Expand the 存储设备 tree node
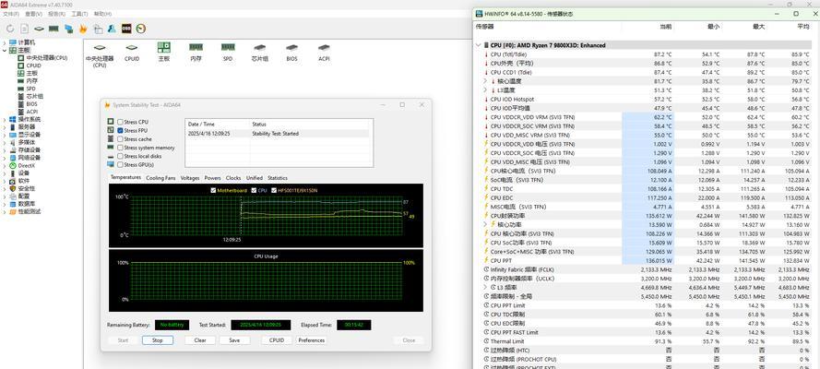This screenshot has width=820, height=369. click(x=5, y=150)
